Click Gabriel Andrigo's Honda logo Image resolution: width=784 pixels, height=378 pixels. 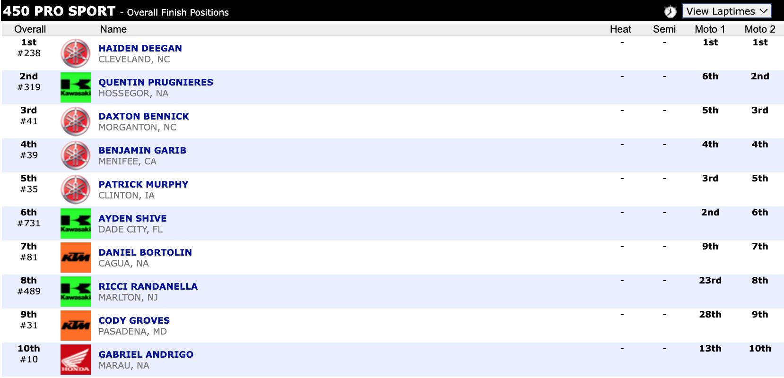coord(75,360)
